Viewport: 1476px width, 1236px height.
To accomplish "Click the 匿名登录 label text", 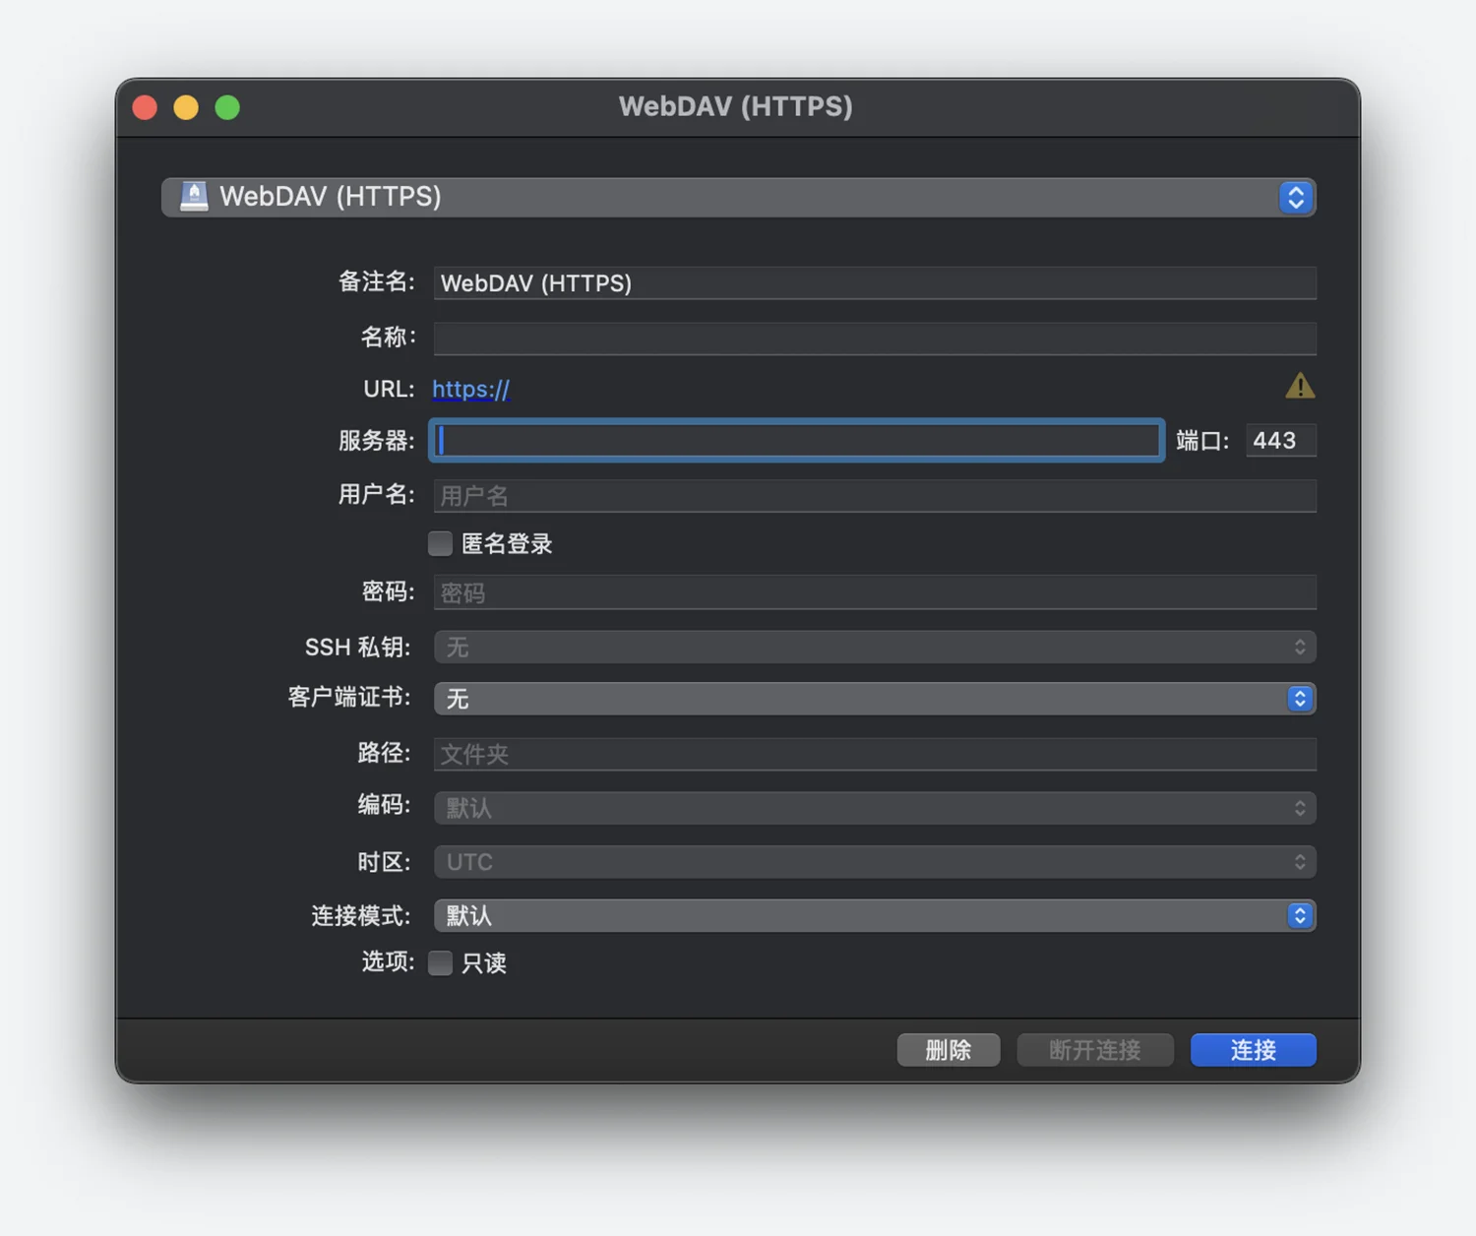I will coord(507,543).
